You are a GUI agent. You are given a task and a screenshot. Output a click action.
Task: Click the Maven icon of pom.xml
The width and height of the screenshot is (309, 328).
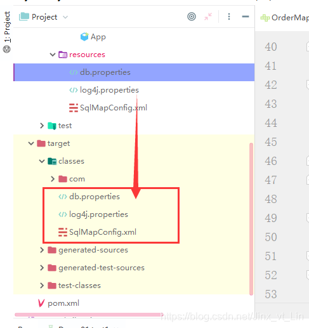point(41,303)
